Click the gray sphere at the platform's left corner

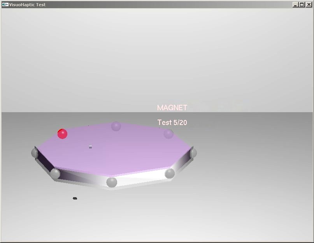pos(33,152)
